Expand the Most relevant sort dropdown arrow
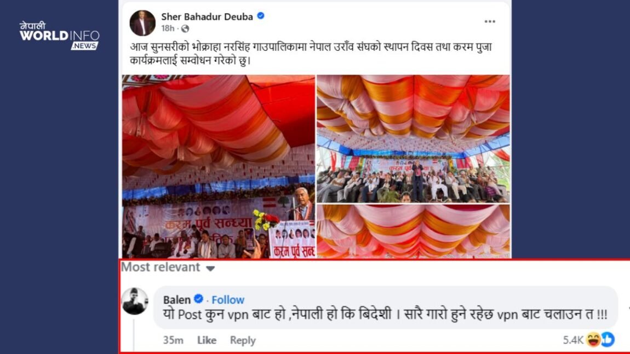The width and height of the screenshot is (630, 354). pos(210,268)
